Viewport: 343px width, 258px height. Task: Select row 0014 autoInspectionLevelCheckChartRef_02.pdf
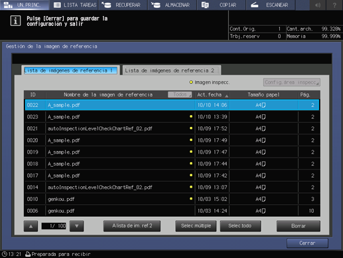(172, 187)
